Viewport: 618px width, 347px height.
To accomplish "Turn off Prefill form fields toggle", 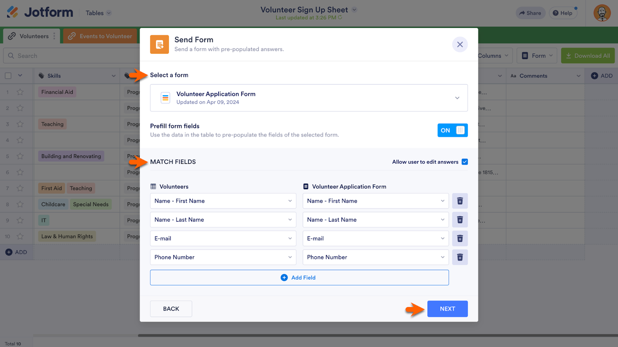I will 452,130.
